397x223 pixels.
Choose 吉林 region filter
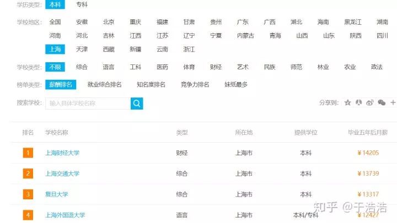click(109, 36)
